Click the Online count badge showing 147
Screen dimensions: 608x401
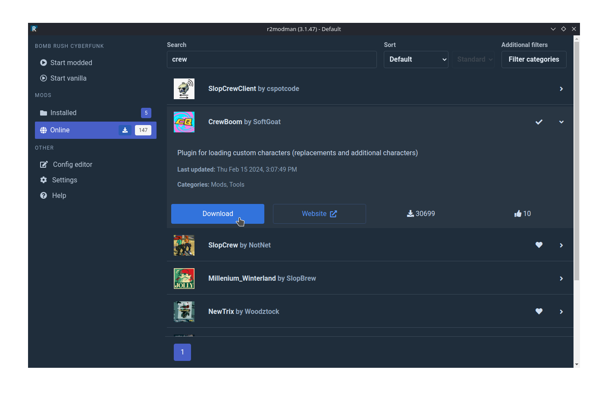point(143,130)
